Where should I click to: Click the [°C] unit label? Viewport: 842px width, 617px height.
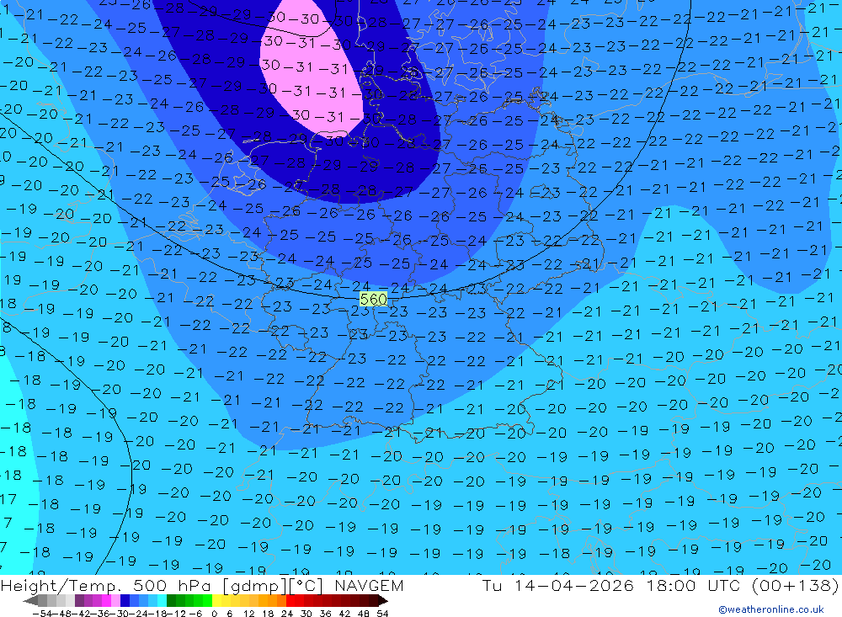point(306,585)
